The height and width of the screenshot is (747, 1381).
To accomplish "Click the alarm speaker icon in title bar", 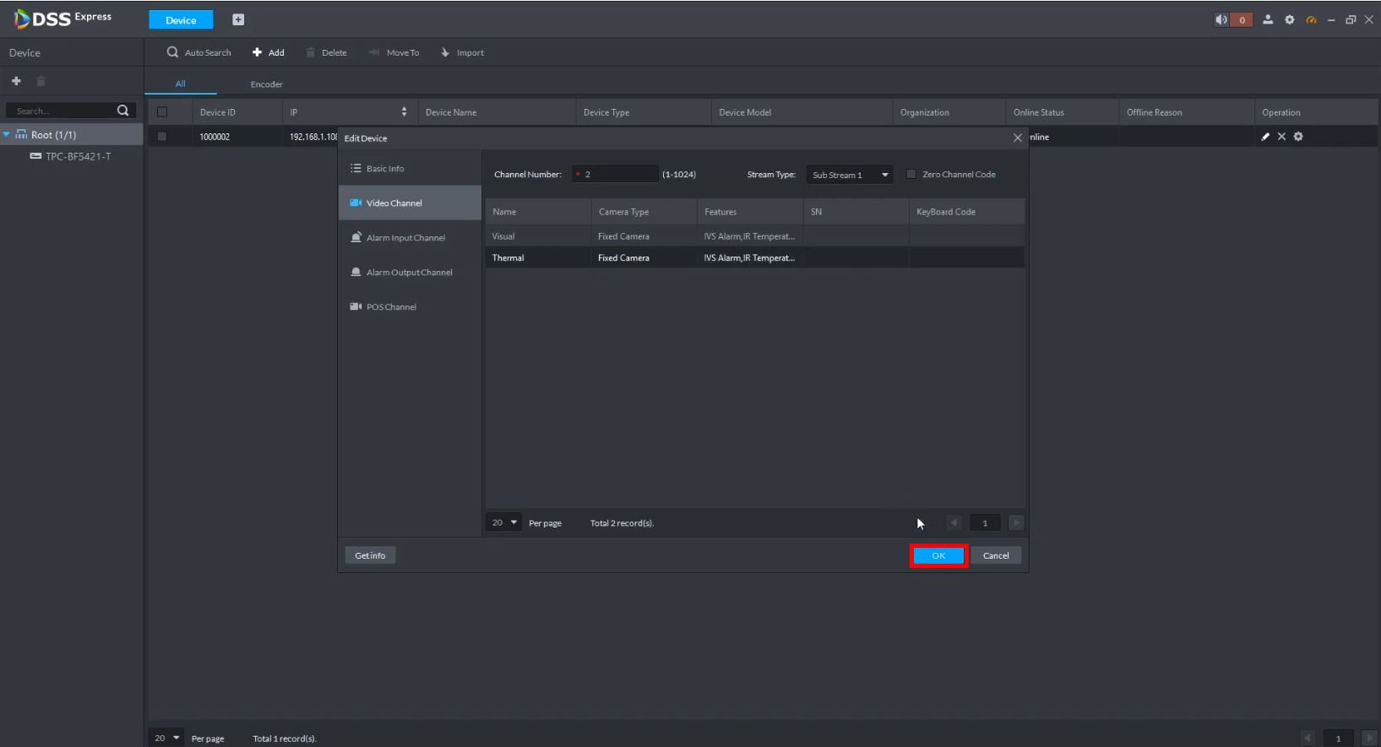I will (1221, 20).
